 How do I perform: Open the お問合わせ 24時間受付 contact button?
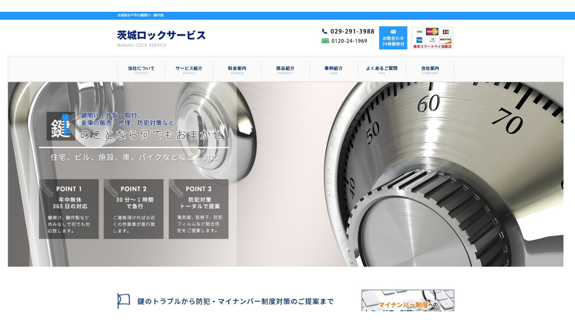[393, 38]
